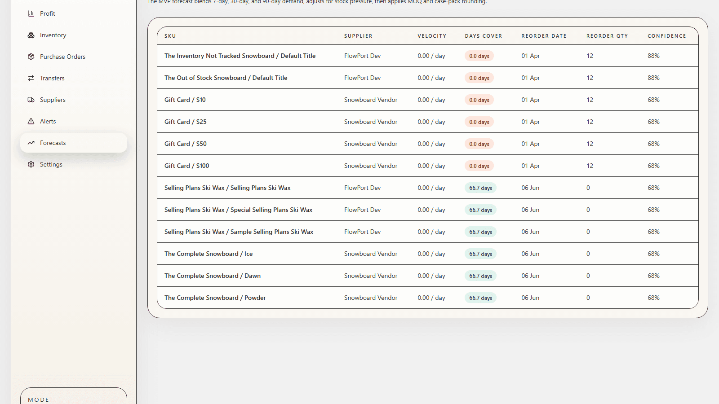Image resolution: width=719 pixels, height=404 pixels.
Task: Select The Out of Stock Snowboard row
Action: click(428, 78)
